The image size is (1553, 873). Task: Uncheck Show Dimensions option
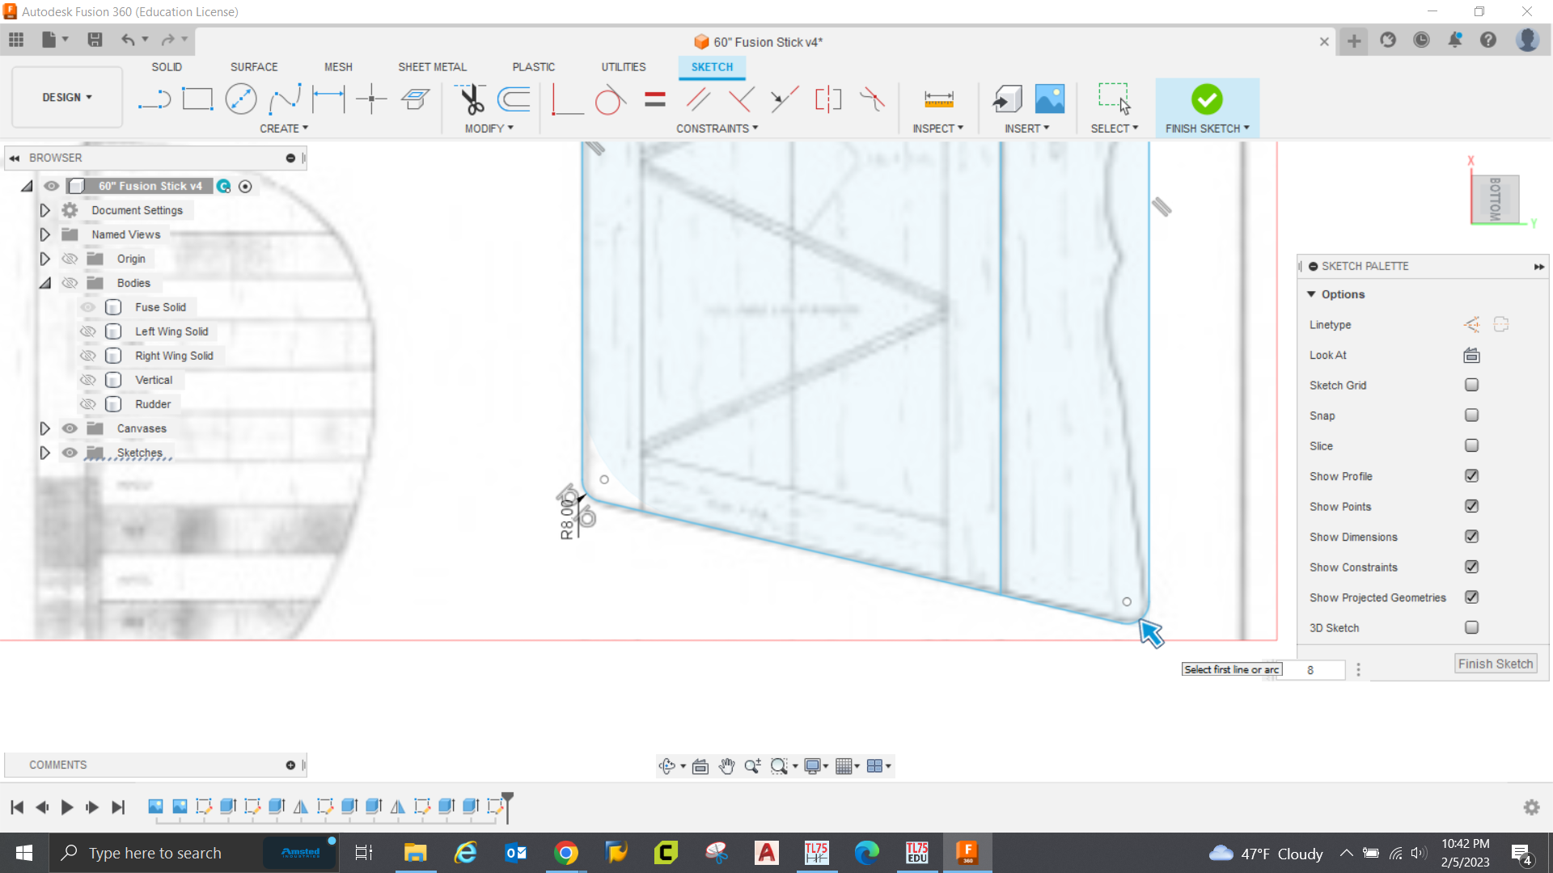tap(1471, 537)
